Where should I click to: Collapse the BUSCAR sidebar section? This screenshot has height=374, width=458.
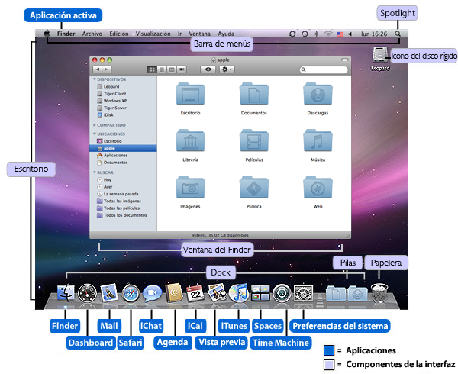point(95,172)
